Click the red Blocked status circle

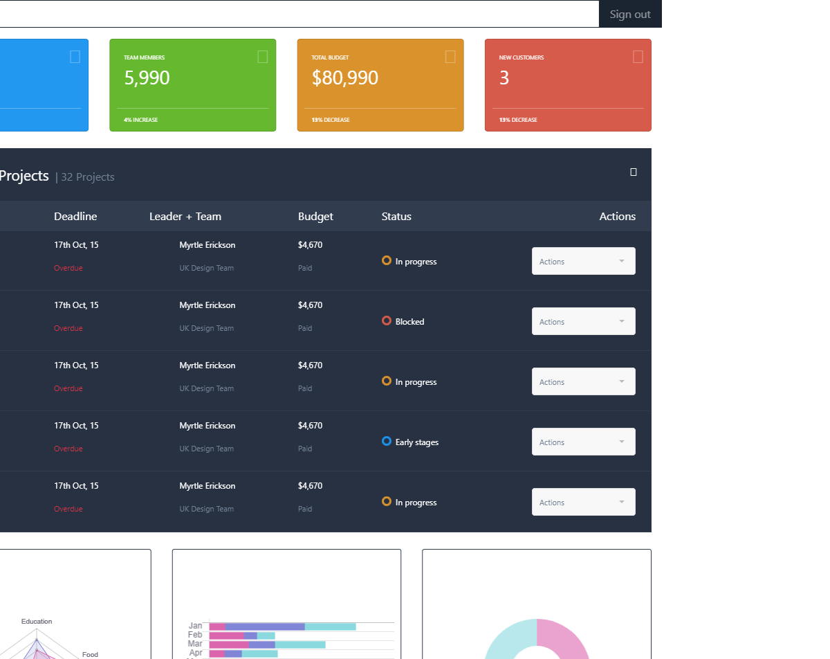(x=387, y=321)
